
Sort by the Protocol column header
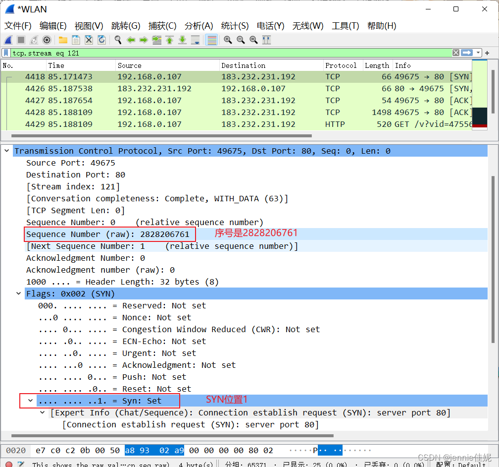coord(343,65)
